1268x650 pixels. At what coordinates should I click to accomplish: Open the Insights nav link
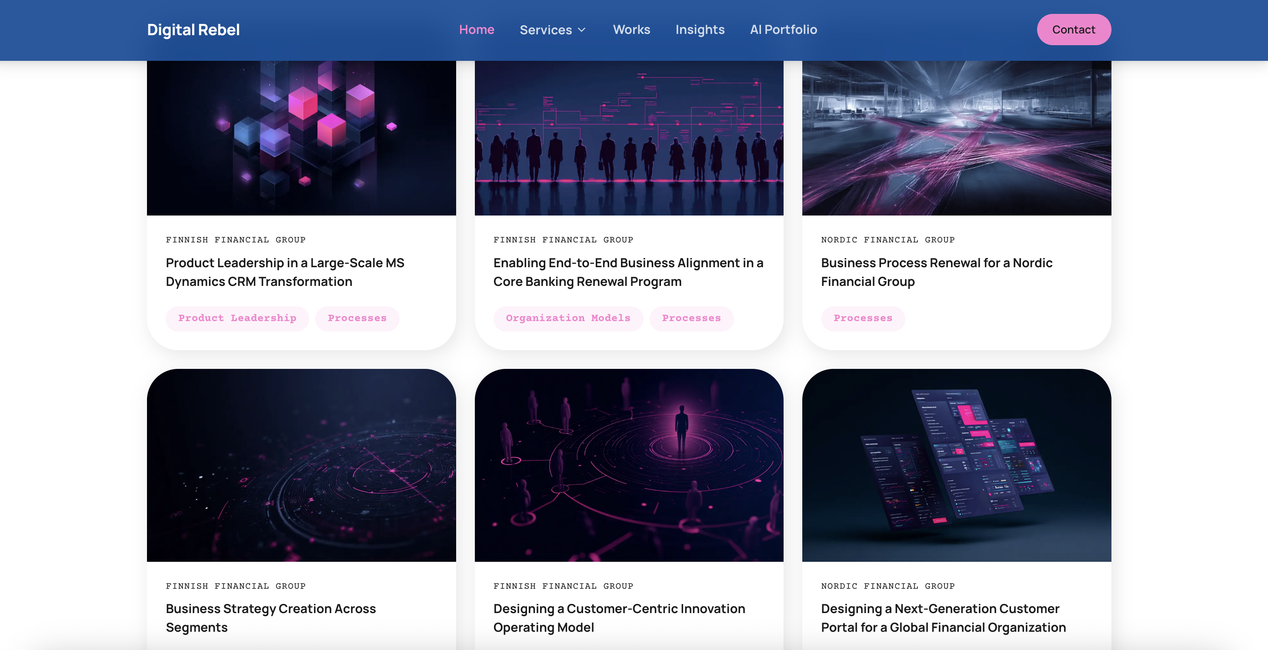(700, 30)
